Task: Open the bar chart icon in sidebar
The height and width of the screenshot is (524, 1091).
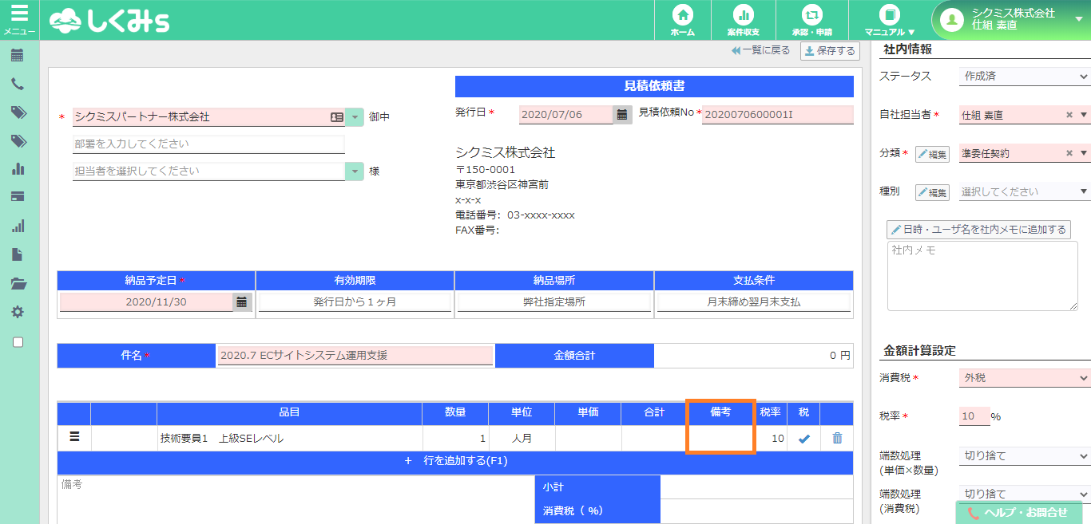Action: coord(18,168)
